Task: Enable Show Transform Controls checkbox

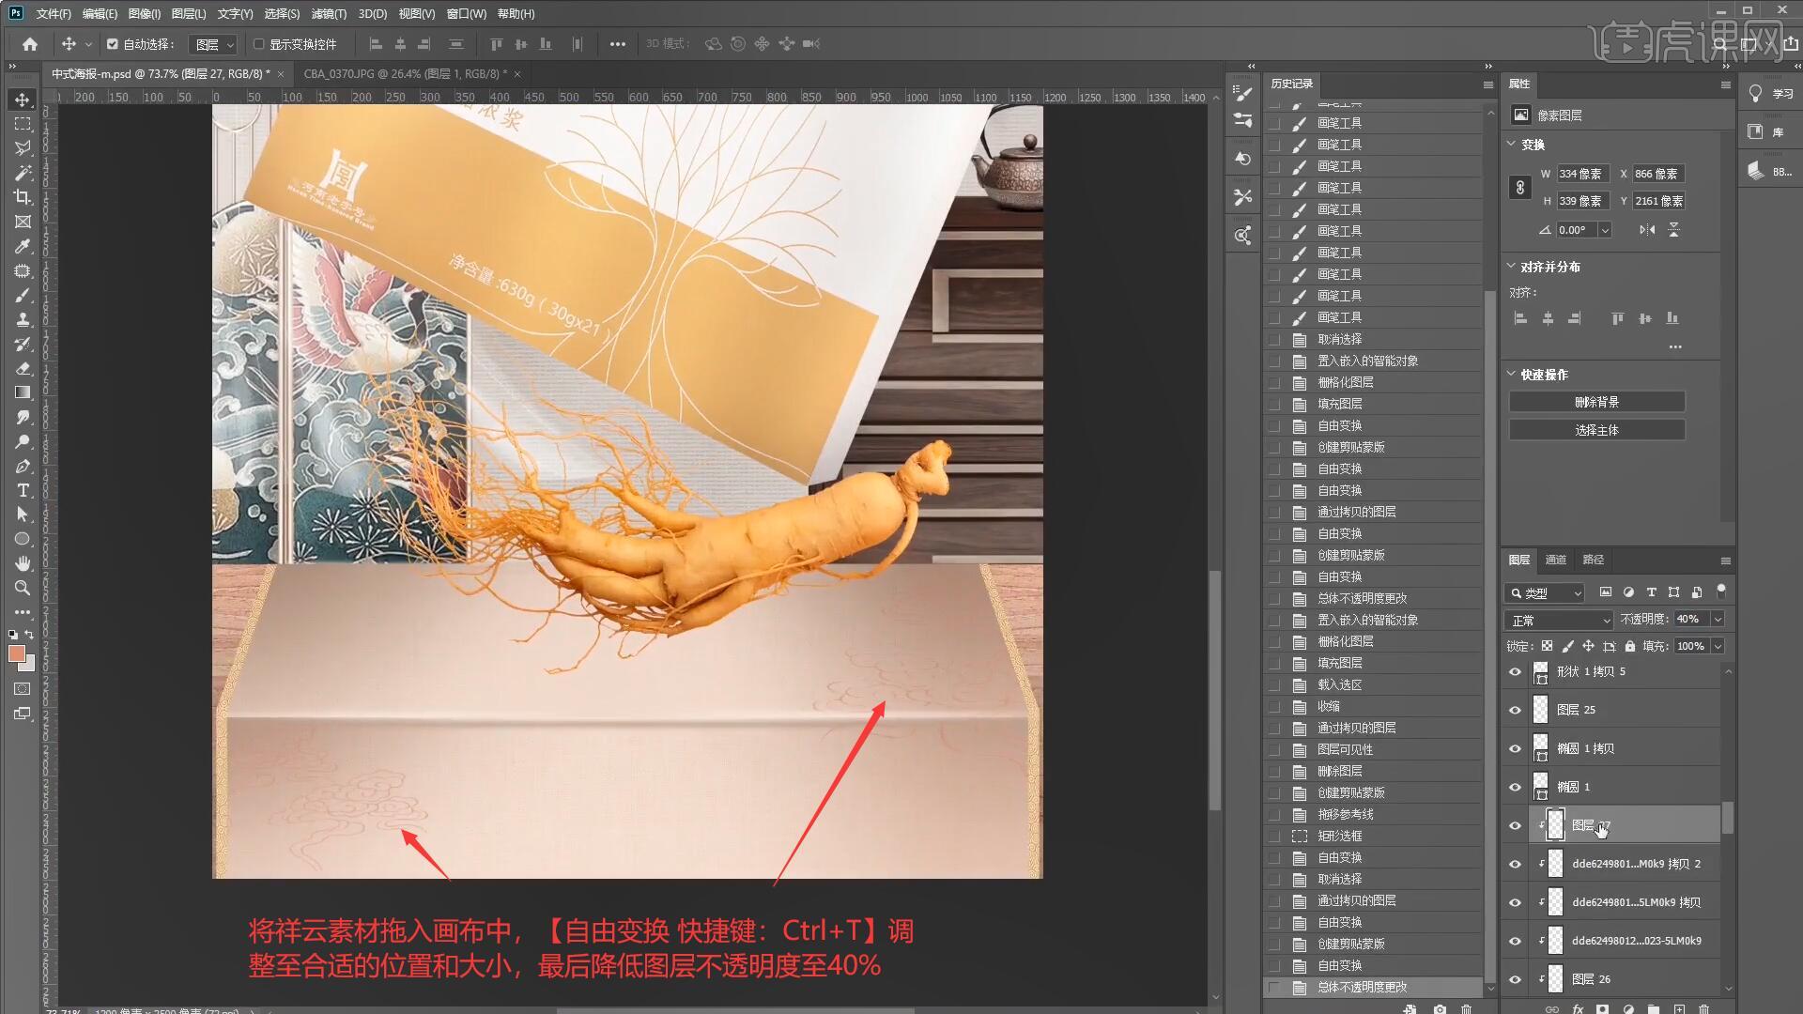Action: point(259,44)
